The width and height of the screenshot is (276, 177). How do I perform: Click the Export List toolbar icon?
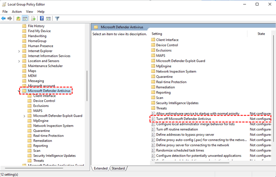pyautogui.click(x=33, y=18)
